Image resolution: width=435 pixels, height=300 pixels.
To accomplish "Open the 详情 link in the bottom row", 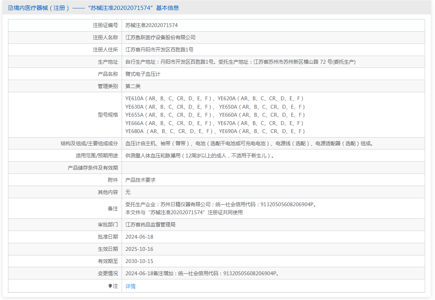I will 130,286.
